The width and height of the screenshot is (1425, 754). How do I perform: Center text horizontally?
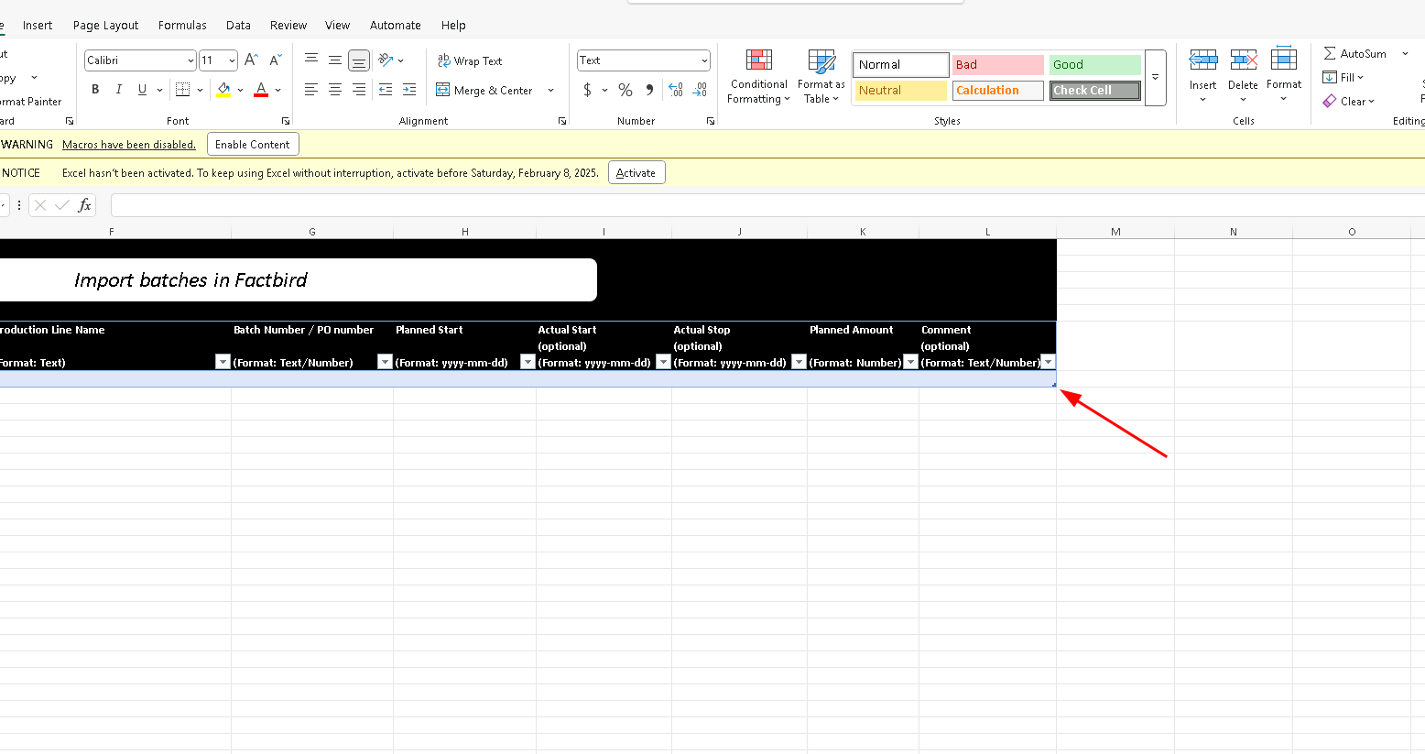click(x=335, y=90)
